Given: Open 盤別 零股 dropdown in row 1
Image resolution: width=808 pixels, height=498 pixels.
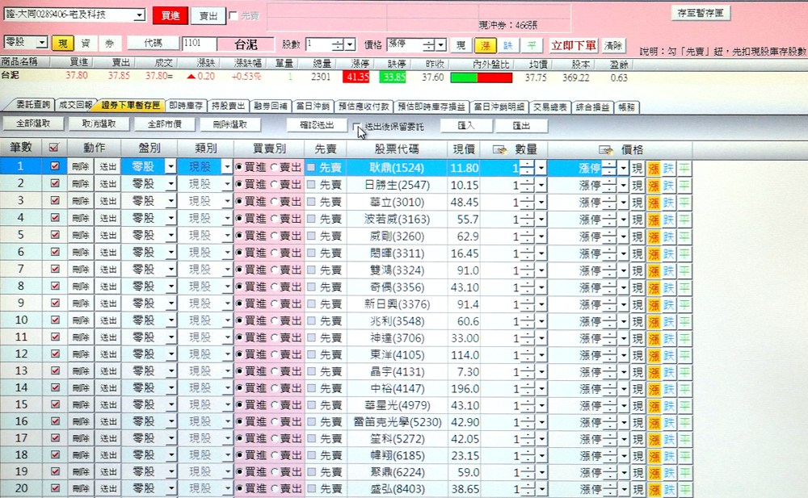Looking at the screenshot, I should [170, 167].
